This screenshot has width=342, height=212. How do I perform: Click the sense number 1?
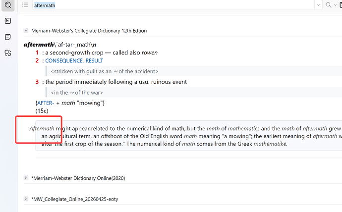pos(37,53)
